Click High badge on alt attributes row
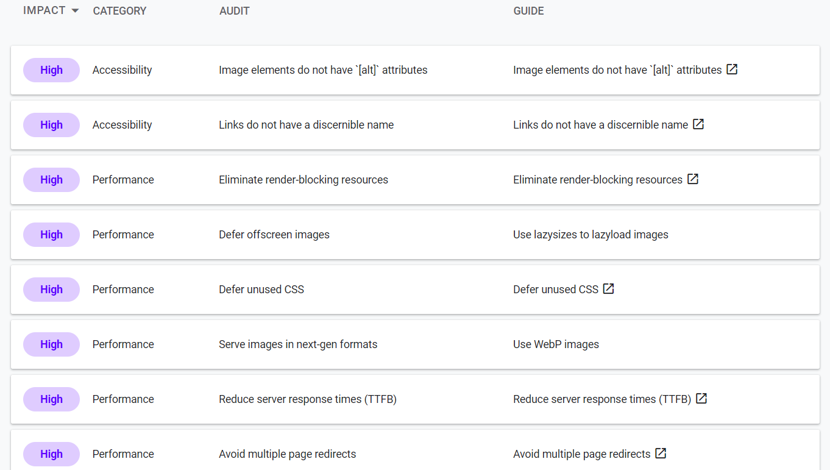 pyautogui.click(x=51, y=70)
